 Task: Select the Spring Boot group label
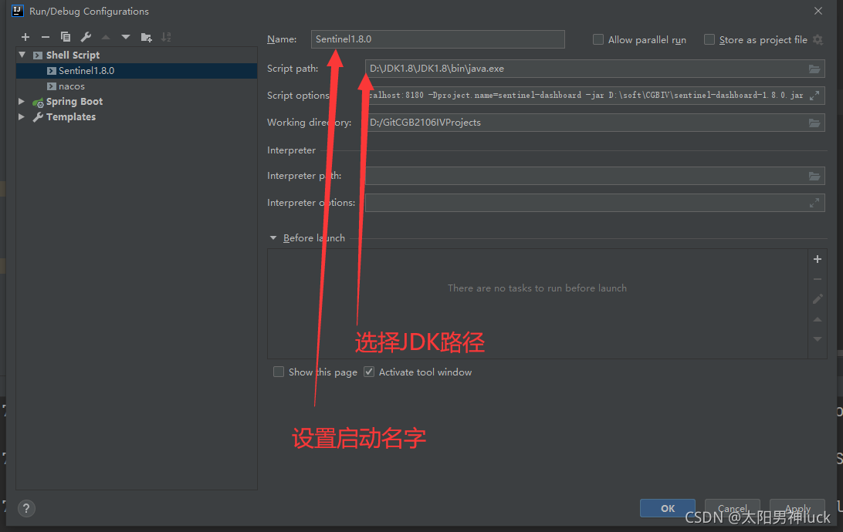(74, 102)
